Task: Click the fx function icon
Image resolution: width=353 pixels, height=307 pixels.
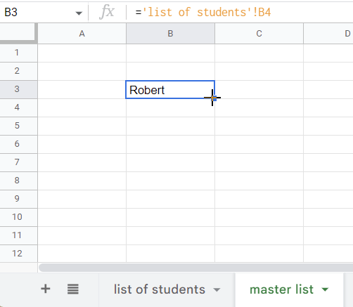Action: pos(107,12)
